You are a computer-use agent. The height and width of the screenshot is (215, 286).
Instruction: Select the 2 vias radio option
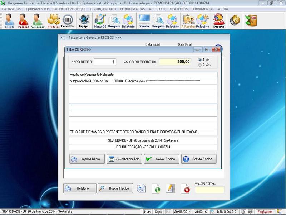204,65
